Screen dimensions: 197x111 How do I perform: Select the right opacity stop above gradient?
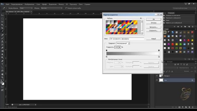[x=159, y=50]
